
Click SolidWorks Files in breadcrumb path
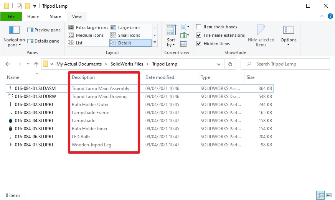[x=127, y=64]
